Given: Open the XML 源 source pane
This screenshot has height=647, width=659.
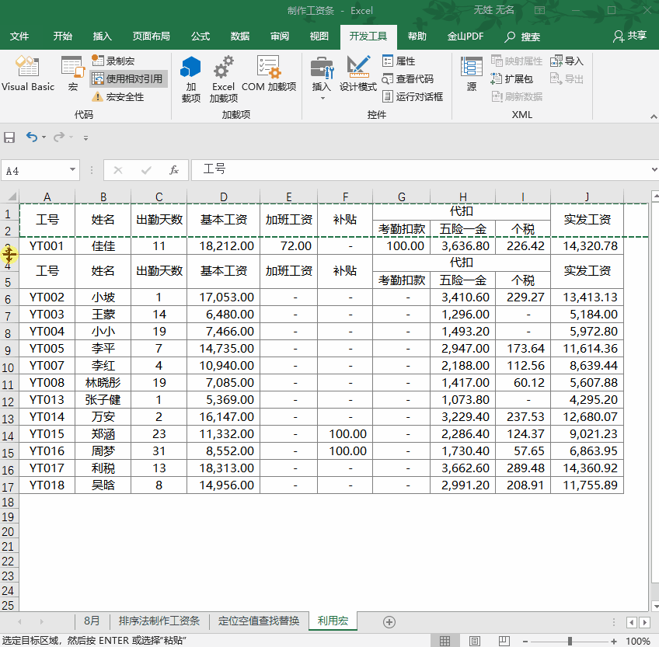Looking at the screenshot, I should 472,74.
